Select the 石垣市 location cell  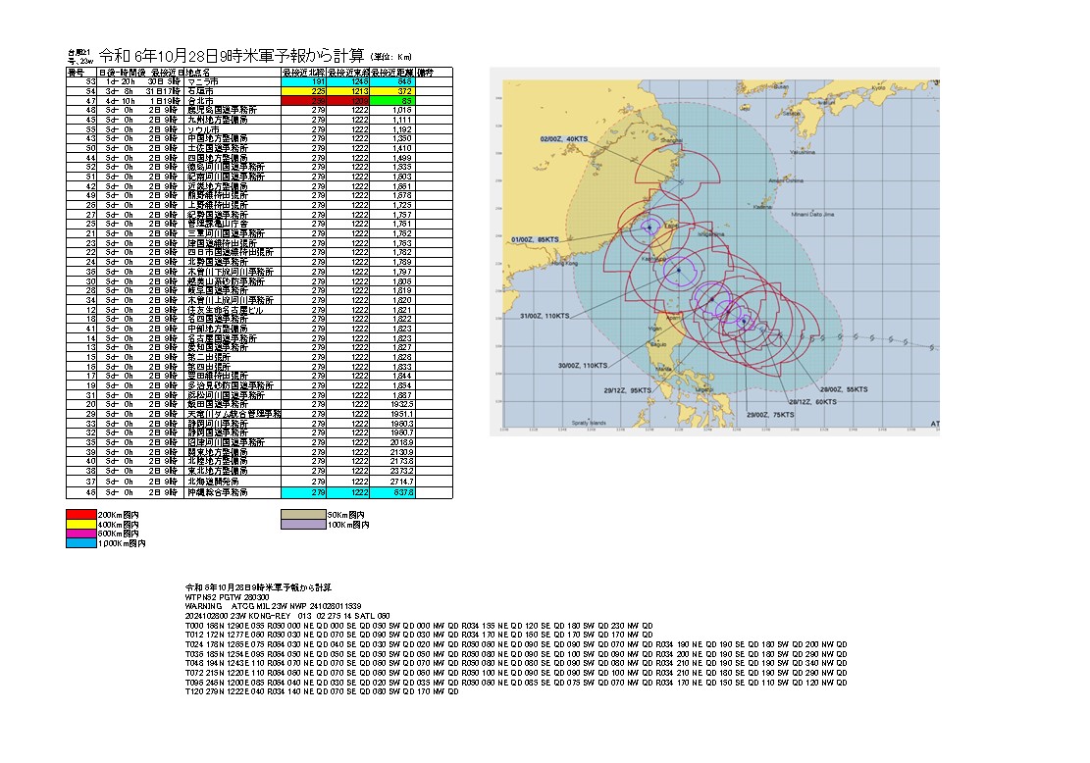click(233, 91)
